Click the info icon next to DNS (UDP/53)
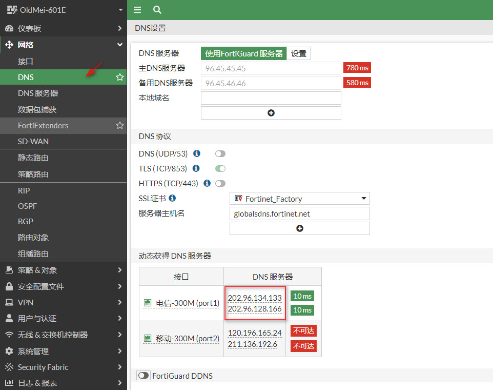Viewport: 493px width, 390px height. coord(197,153)
